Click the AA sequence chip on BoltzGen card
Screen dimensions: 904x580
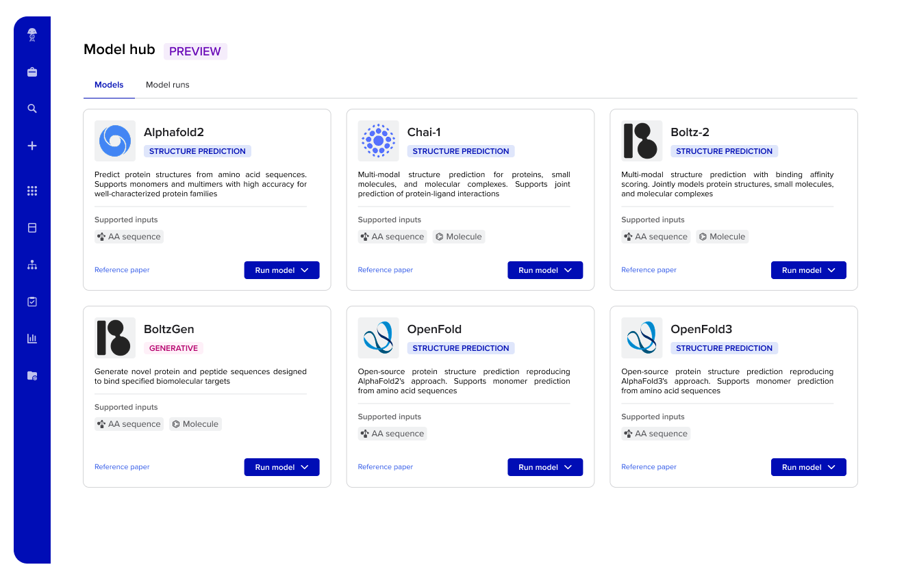pos(129,424)
